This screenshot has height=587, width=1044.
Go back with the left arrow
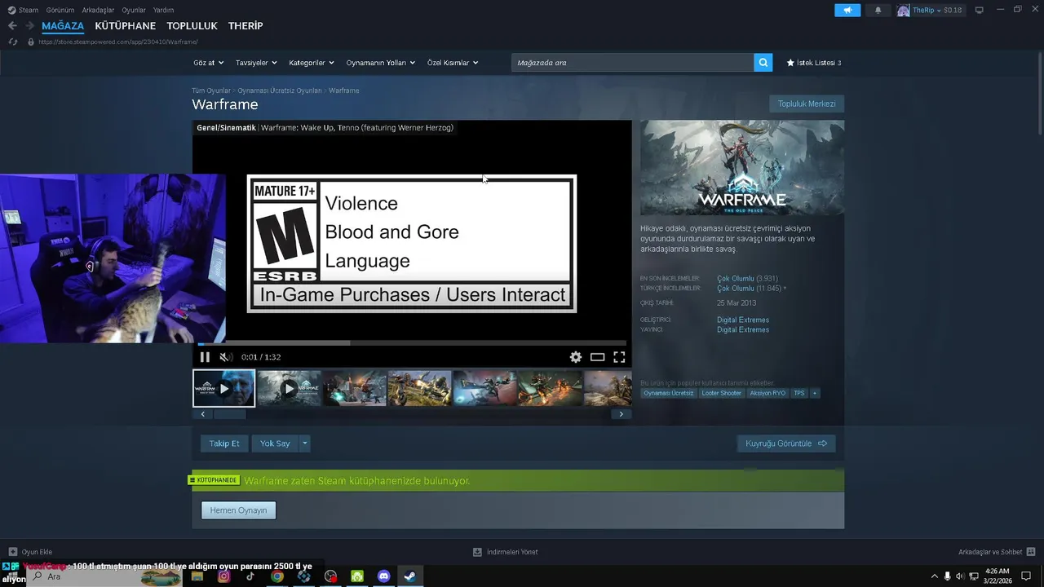[x=12, y=26]
